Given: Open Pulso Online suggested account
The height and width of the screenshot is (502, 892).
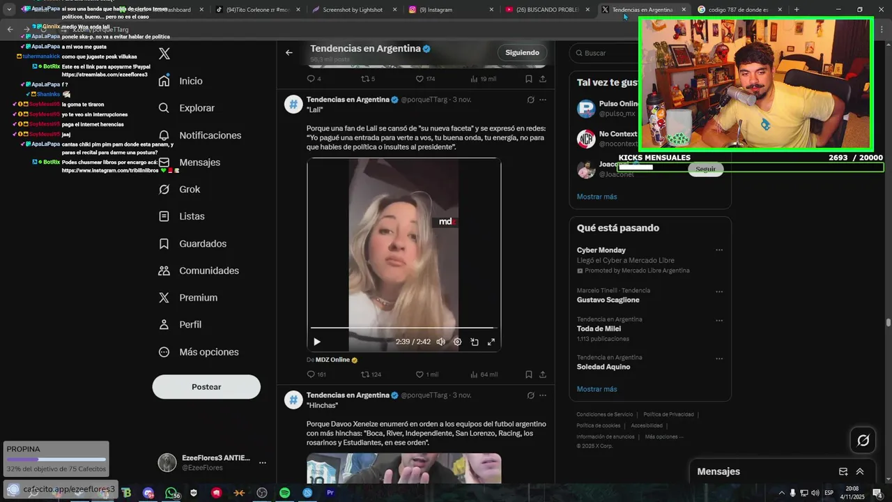Looking at the screenshot, I should coord(608,109).
